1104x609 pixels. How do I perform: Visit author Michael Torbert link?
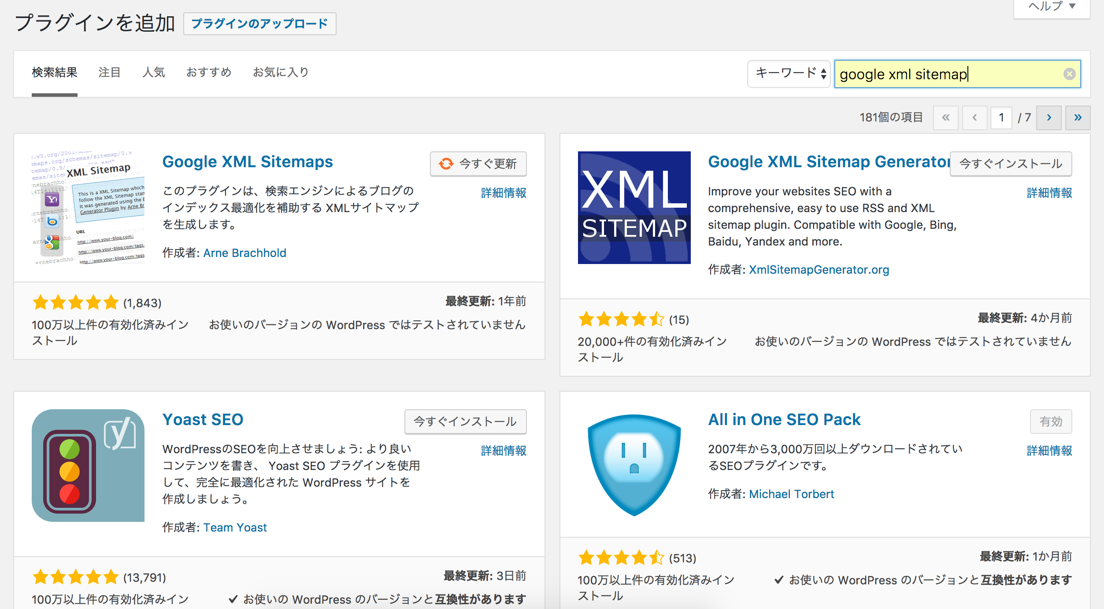[x=792, y=494]
